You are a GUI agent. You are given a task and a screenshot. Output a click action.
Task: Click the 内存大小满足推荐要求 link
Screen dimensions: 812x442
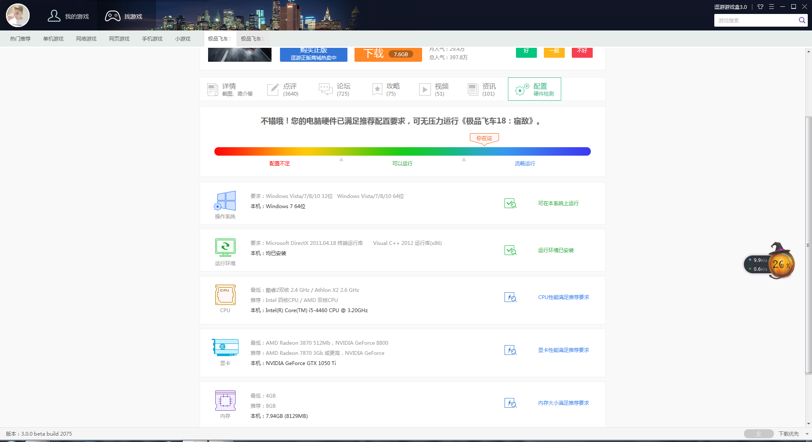click(563, 403)
